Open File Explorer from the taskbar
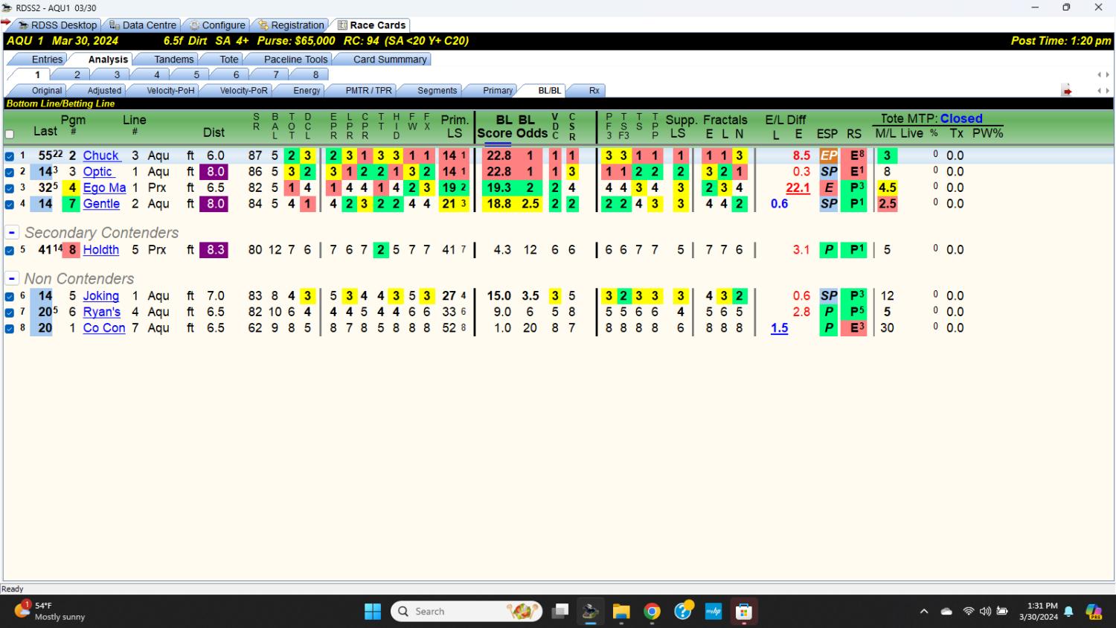Image resolution: width=1116 pixels, height=628 pixels. pyautogui.click(x=621, y=612)
